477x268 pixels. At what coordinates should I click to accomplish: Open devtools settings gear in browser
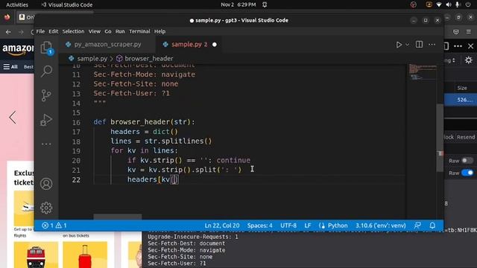coord(469,60)
